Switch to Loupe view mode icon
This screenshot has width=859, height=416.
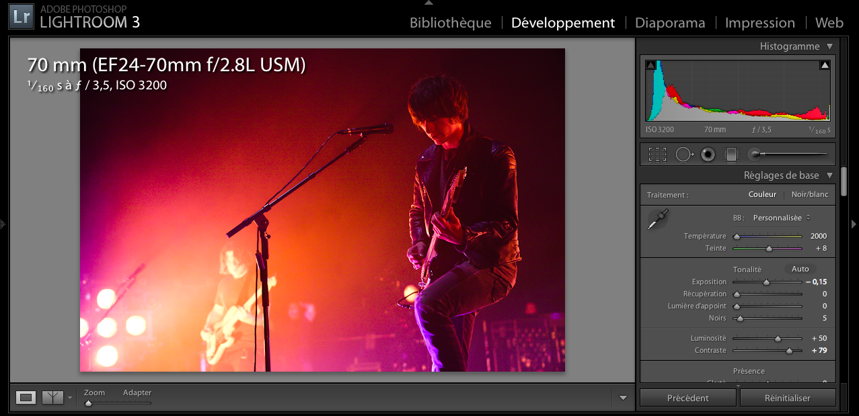26,398
